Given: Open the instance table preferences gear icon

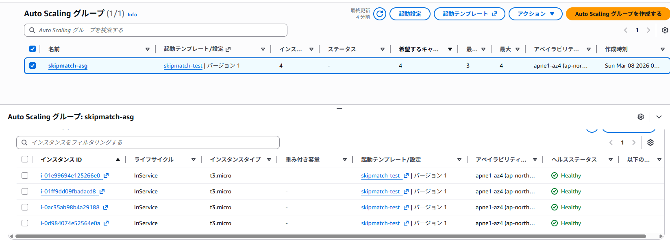Looking at the screenshot, I should click(650, 142).
